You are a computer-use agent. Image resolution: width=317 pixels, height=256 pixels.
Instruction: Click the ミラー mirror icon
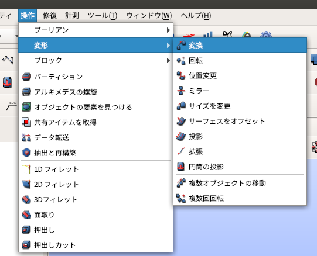(181, 91)
